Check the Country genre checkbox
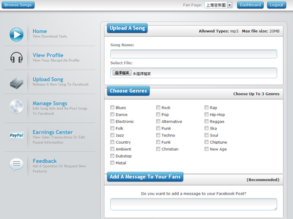The image size is (293, 219). tap(112, 142)
